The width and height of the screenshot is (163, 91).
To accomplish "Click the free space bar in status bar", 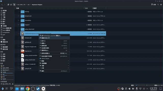I will point(150,85).
